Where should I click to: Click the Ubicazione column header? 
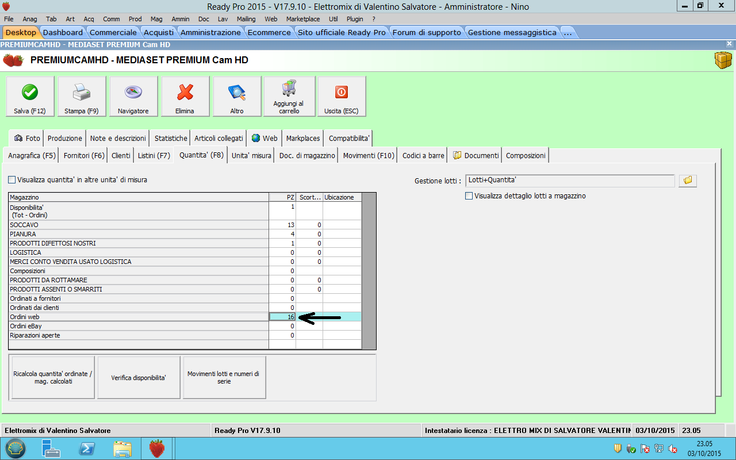click(x=342, y=197)
